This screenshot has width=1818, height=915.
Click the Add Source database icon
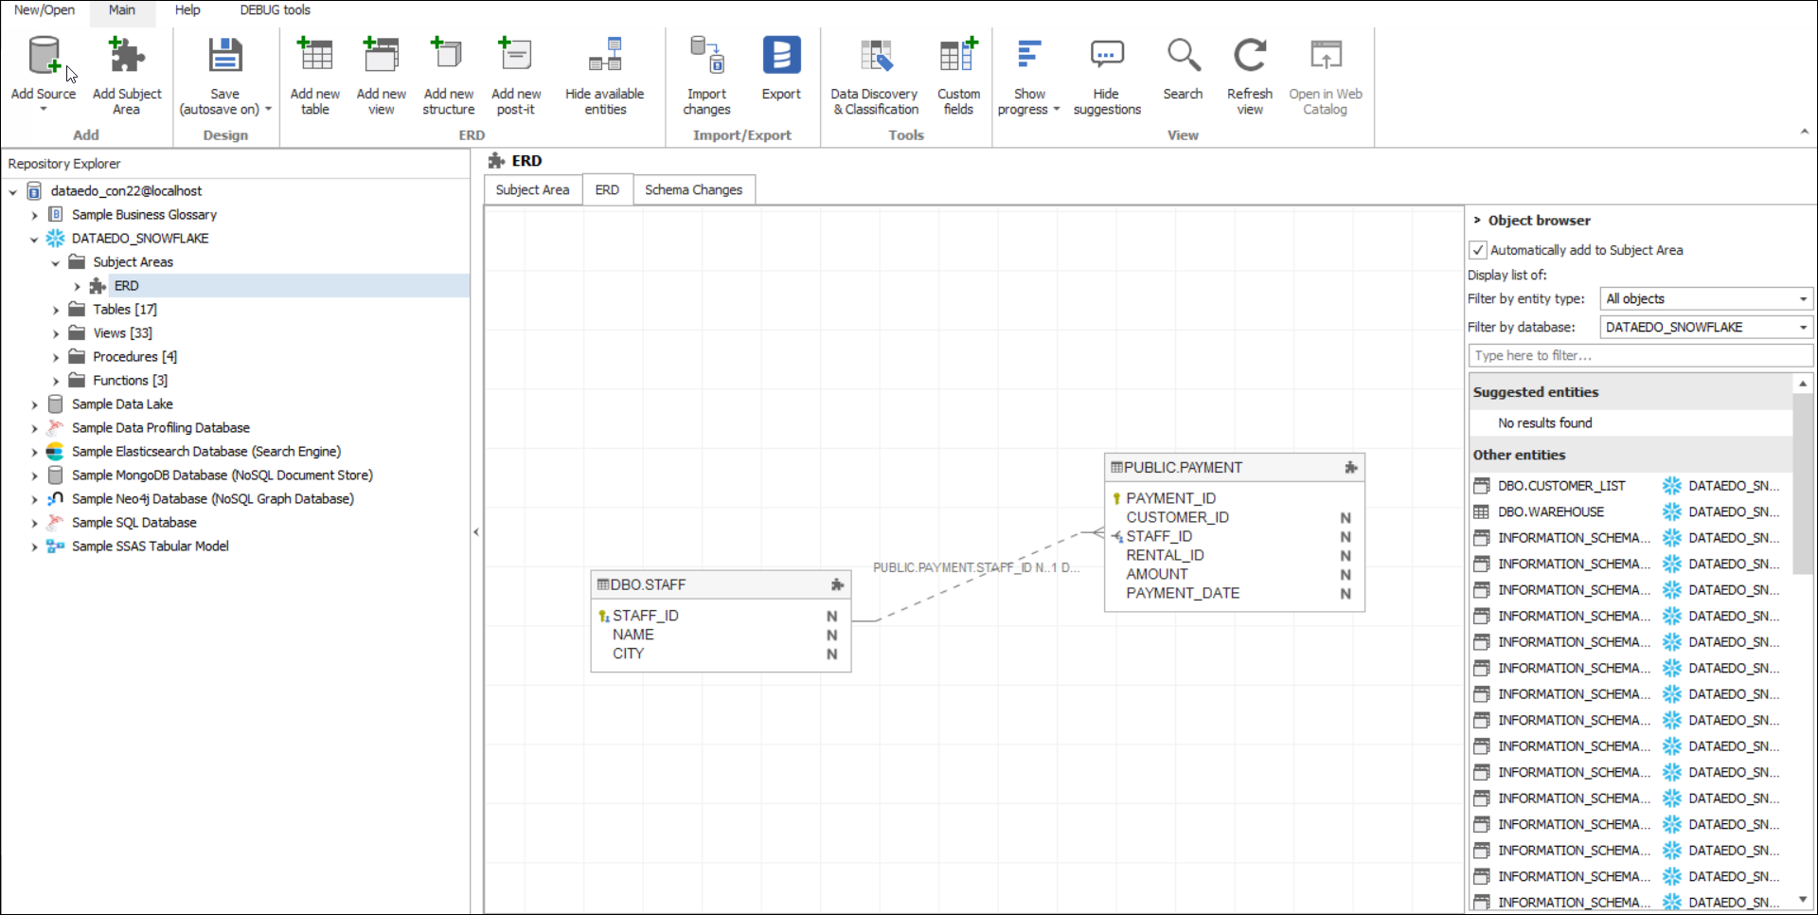44,57
